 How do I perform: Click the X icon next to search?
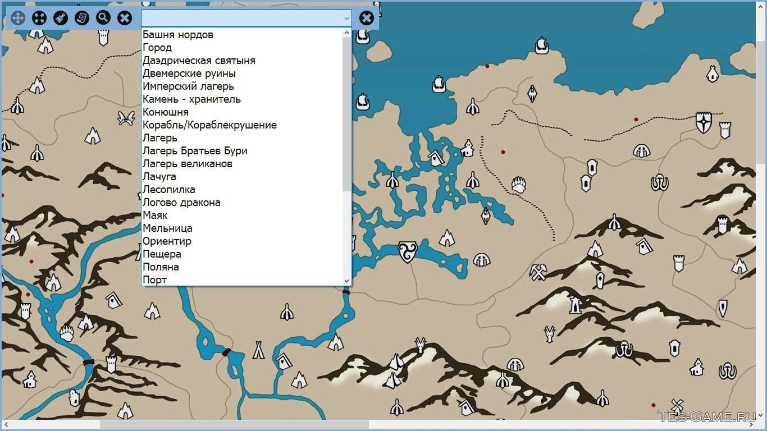[x=125, y=18]
